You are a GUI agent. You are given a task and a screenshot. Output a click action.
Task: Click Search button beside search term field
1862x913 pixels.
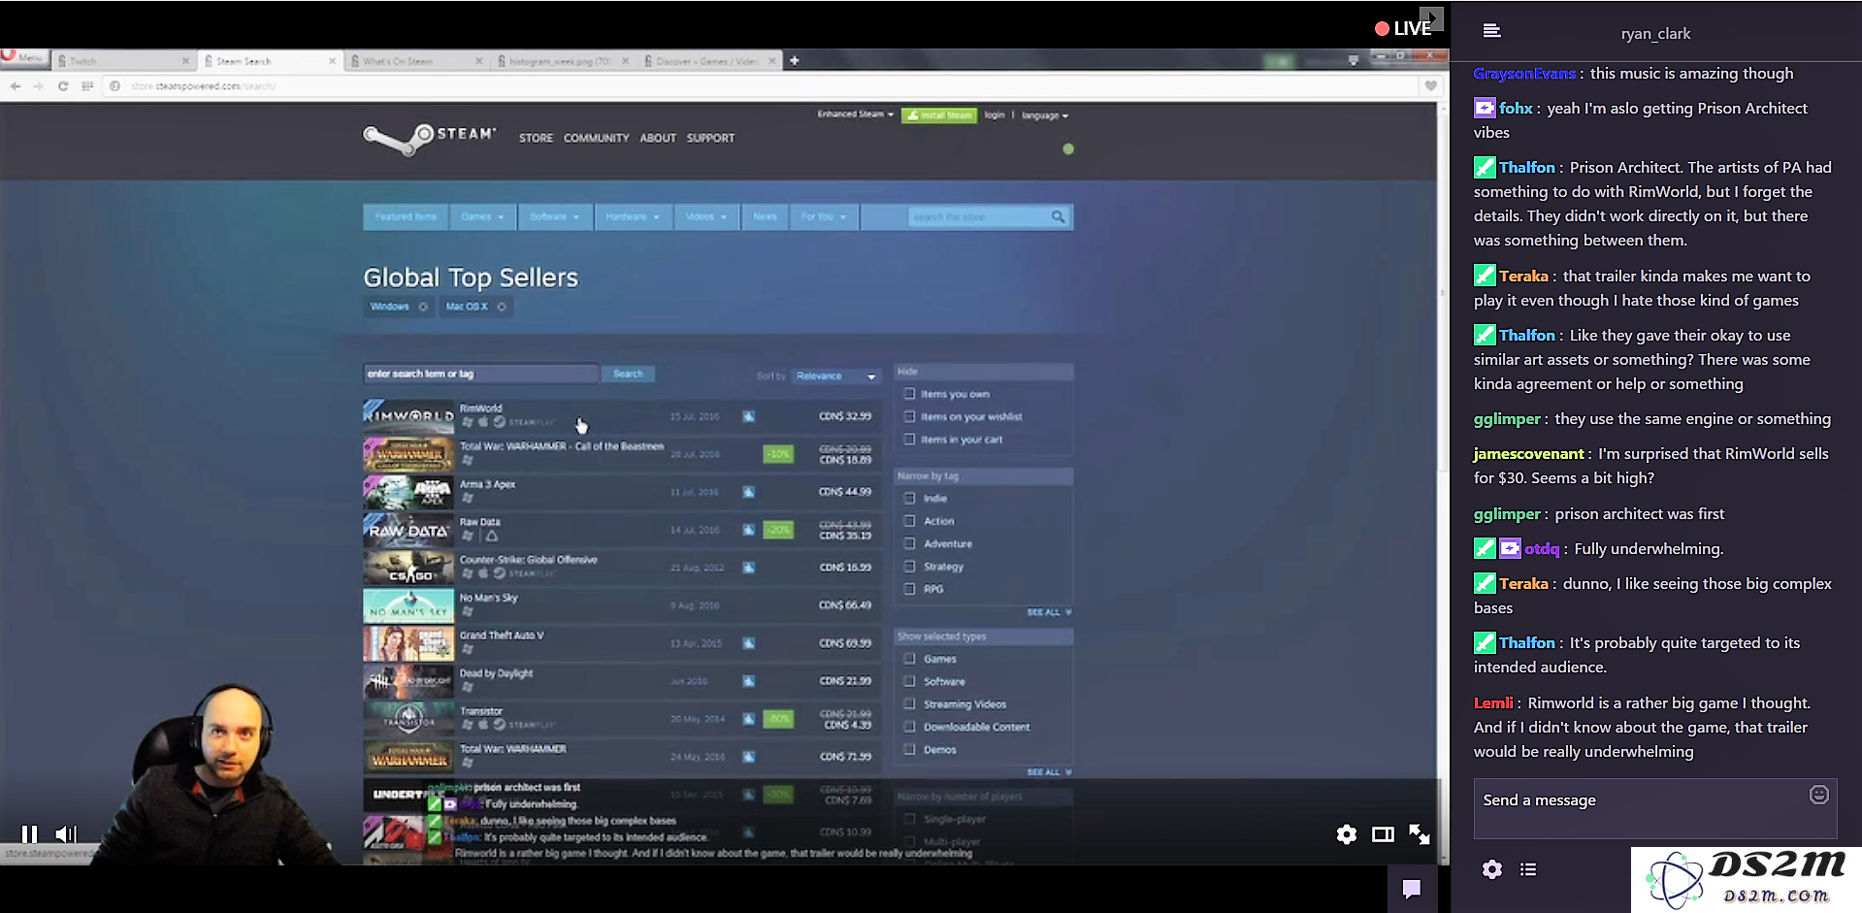628,374
